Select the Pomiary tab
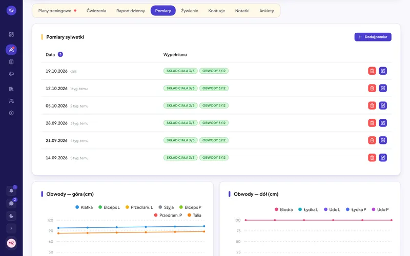This screenshot has width=410, height=256. (x=163, y=11)
